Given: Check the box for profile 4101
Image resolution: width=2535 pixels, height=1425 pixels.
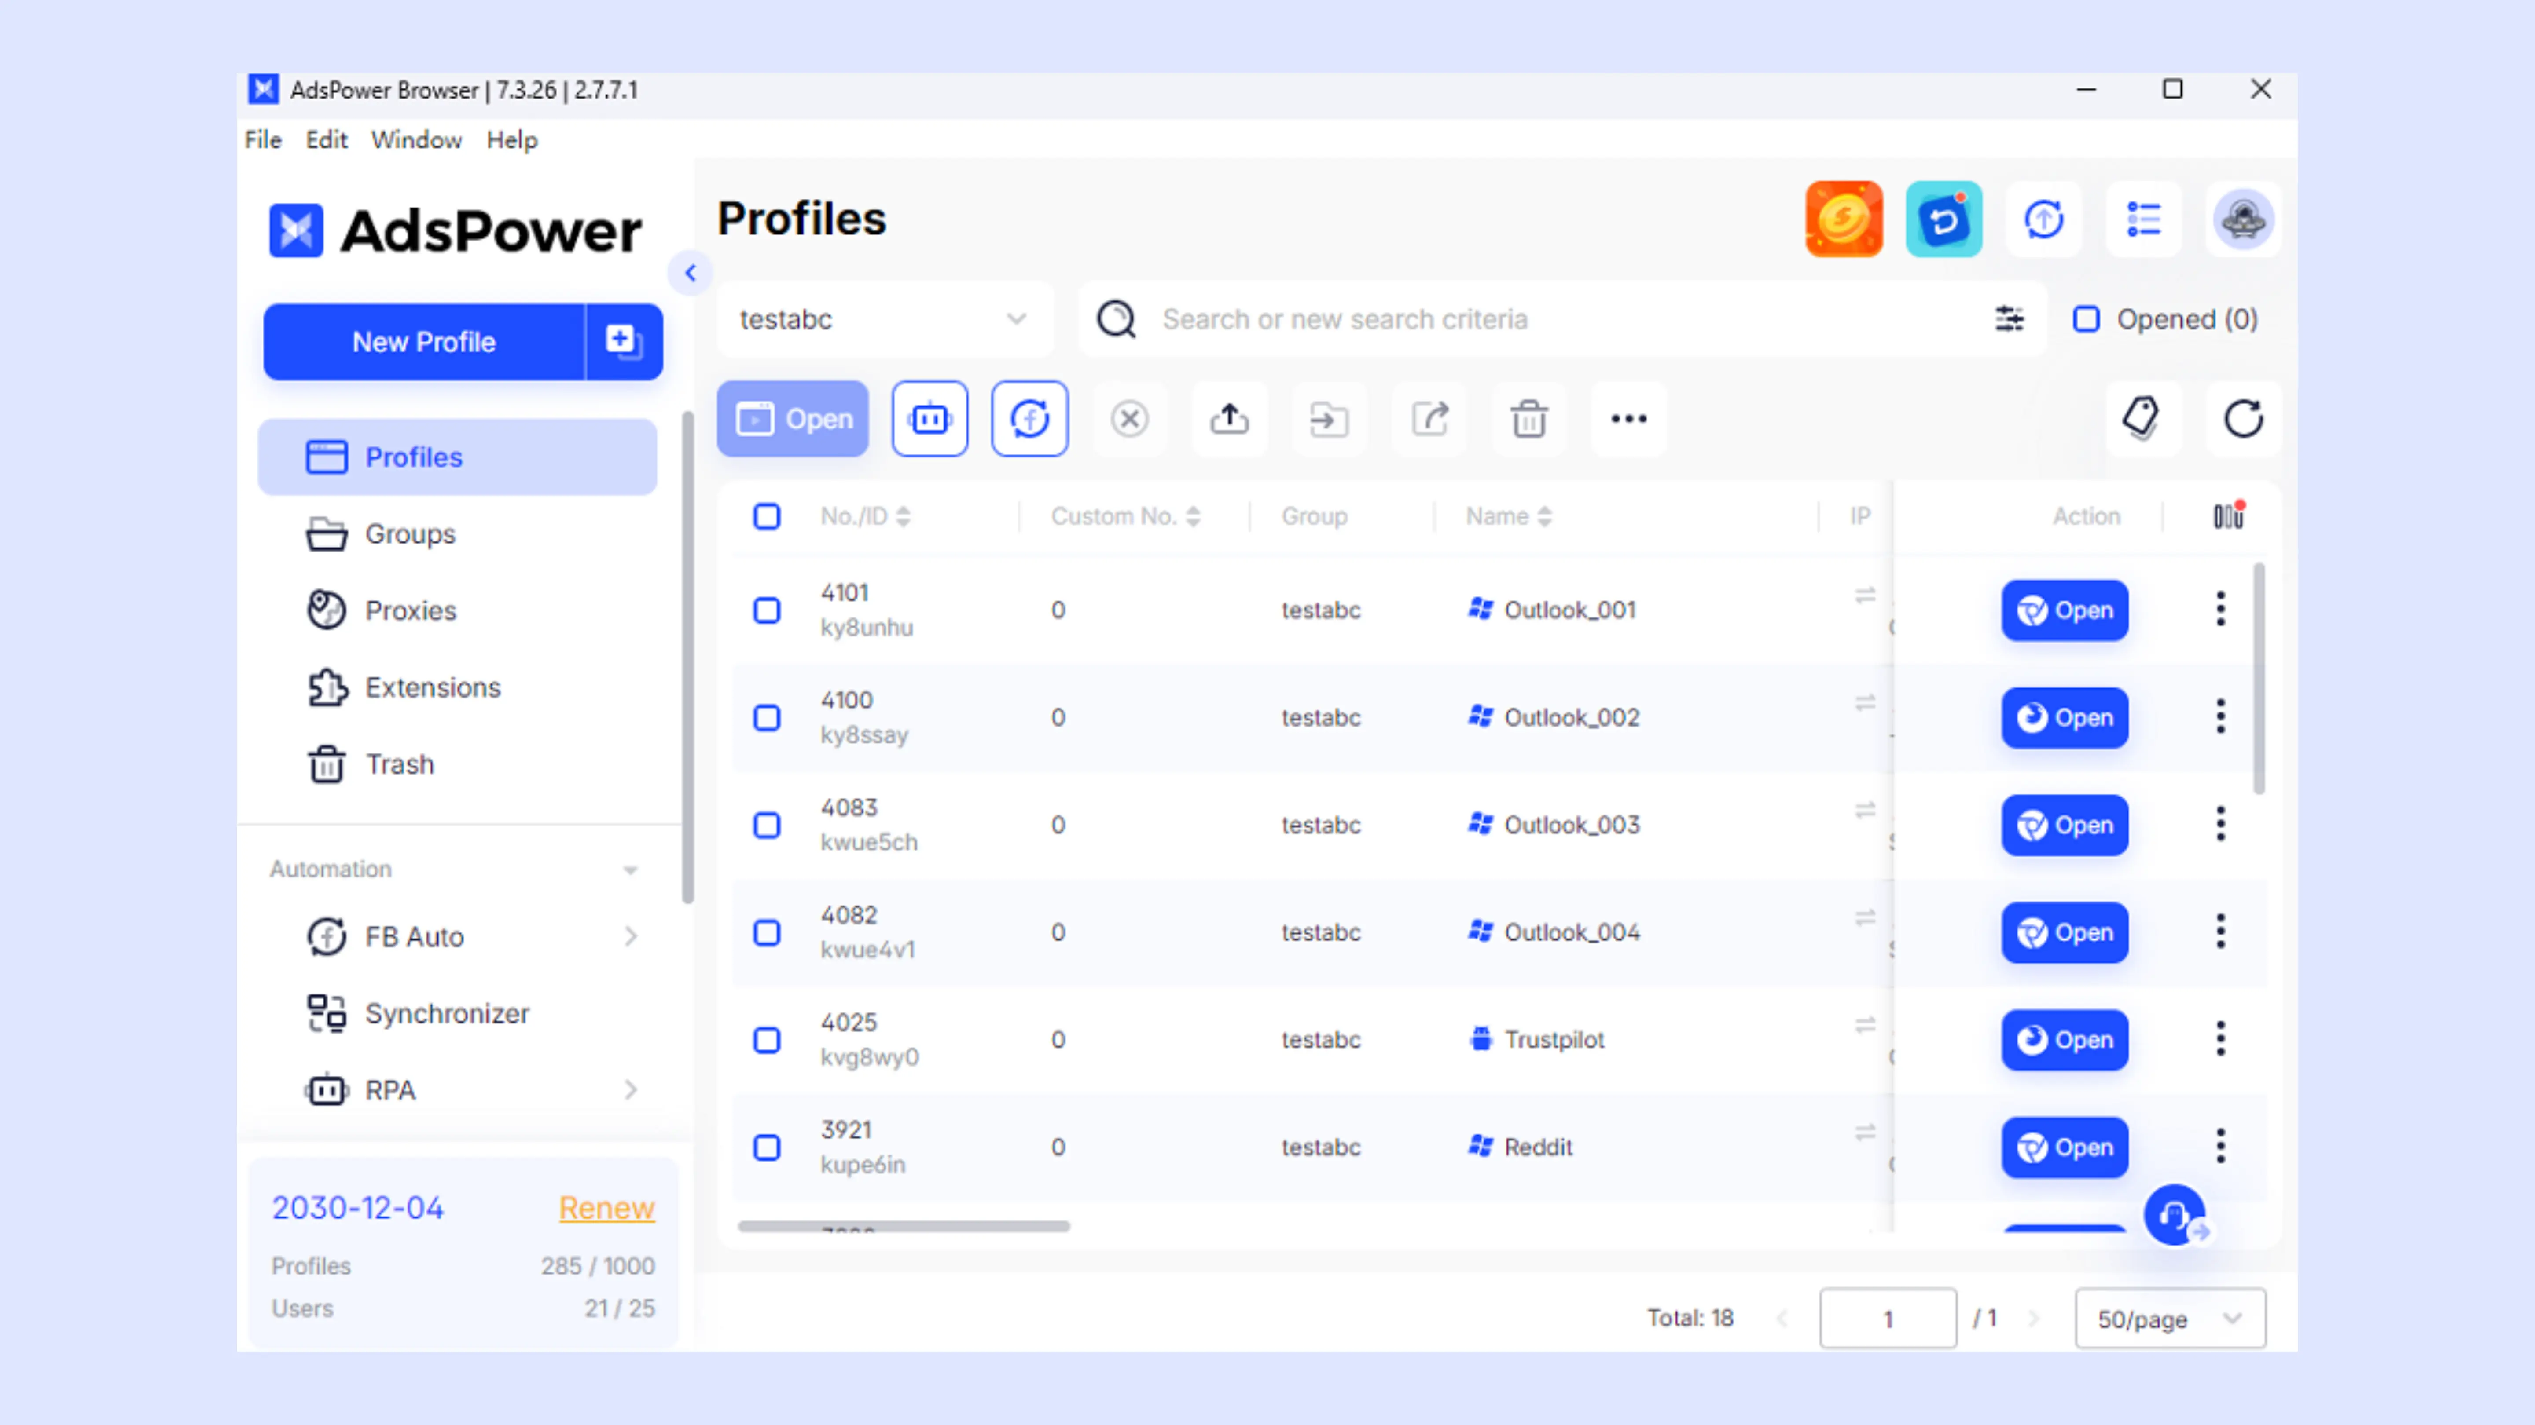Looking at the screenshot, I should pyautogui.click(x=767, y=611).
